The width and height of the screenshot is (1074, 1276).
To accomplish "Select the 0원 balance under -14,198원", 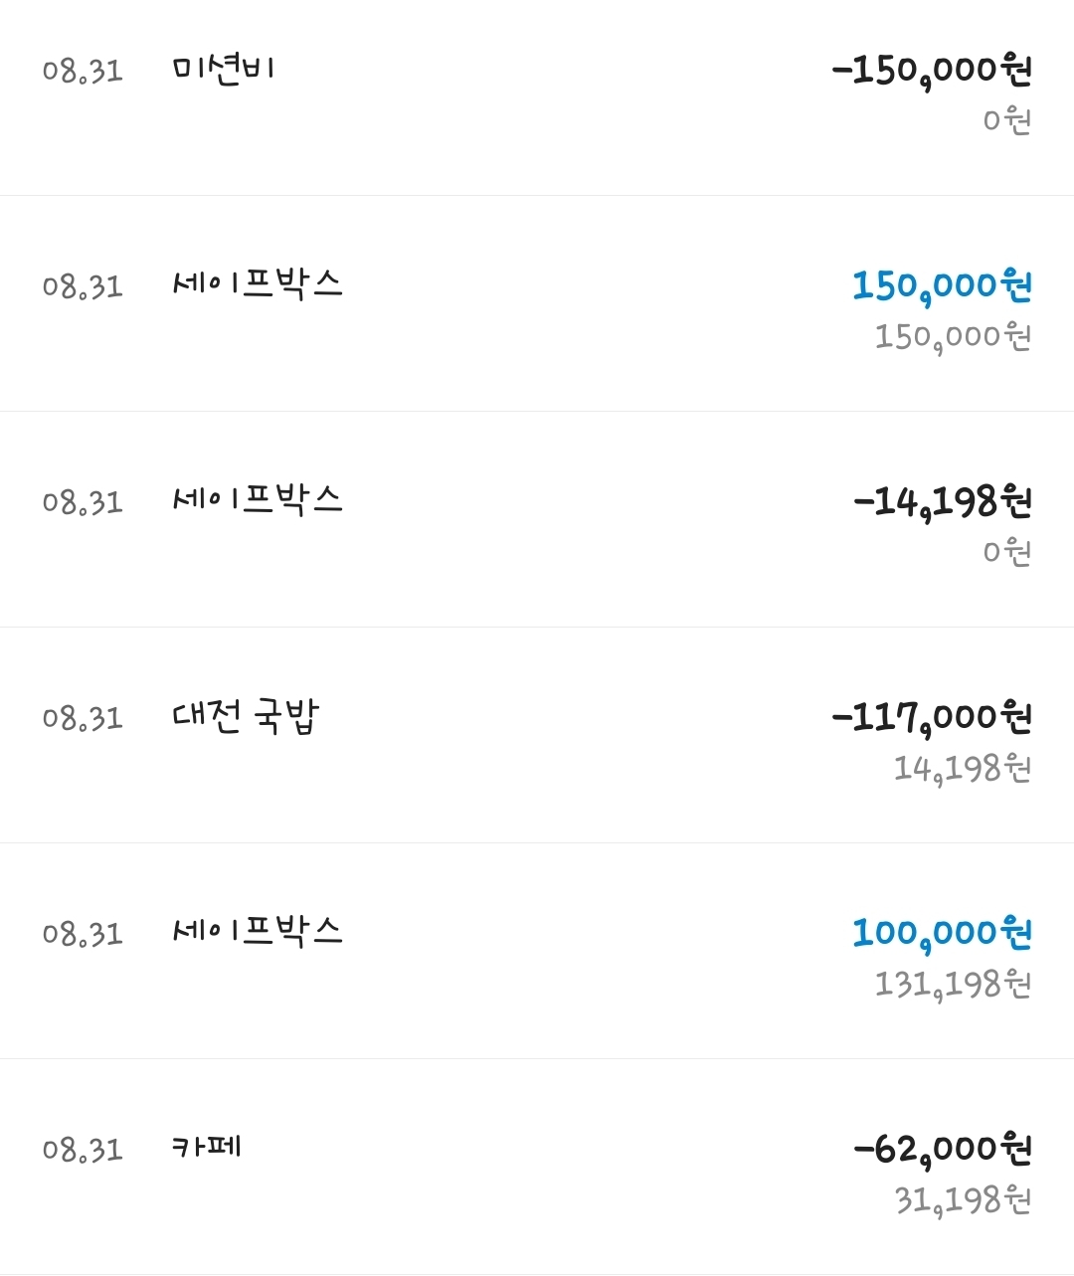I will pyautogui.click(x=1006, y=553).
